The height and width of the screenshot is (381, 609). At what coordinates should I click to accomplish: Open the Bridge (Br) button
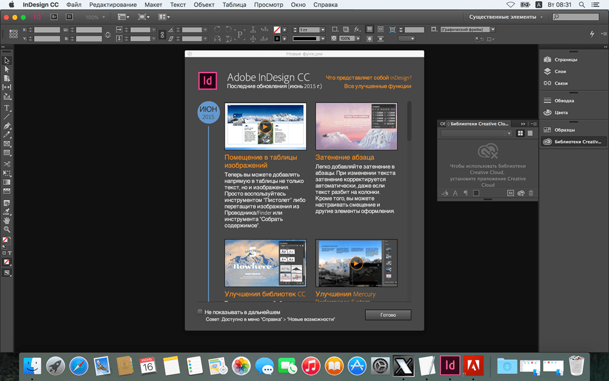pos(54,16)
